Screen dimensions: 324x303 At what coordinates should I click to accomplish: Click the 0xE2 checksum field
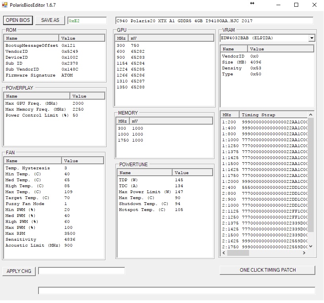coord(87,21)
